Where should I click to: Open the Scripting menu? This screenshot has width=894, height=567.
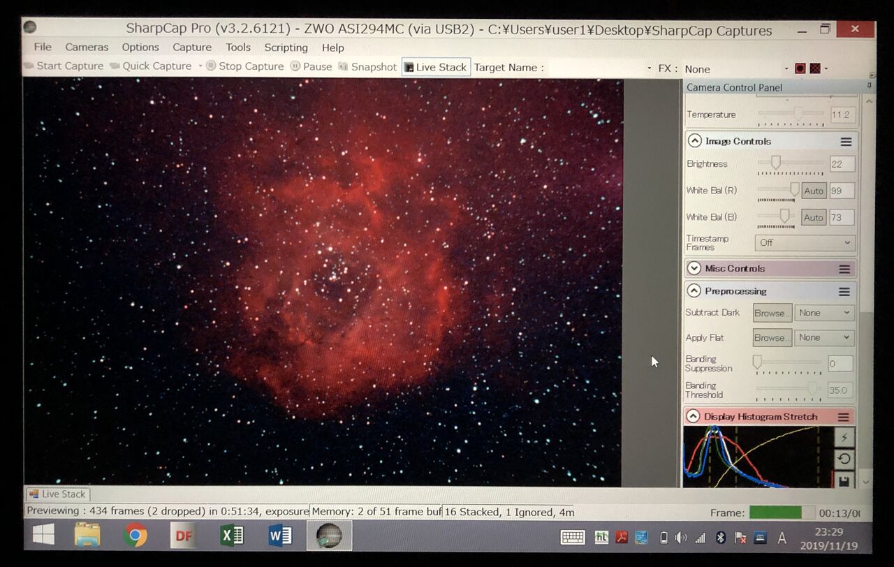click(x=286, y=47)
